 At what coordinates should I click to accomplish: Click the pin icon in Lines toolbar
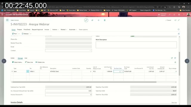click(175, 62)
